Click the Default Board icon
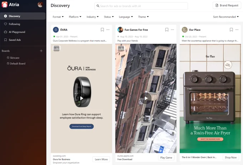This screenshot has height=165, width=243. pyautogui.click(x=8, y=63)
